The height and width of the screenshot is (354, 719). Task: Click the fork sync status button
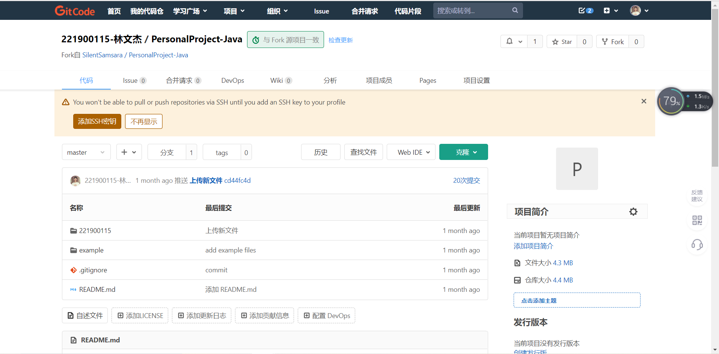pyautogui.click(x=285, y=40)
